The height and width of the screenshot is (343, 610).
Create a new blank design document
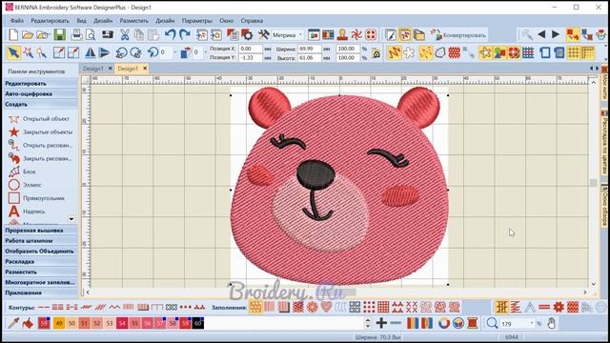(x=13, y=35)
